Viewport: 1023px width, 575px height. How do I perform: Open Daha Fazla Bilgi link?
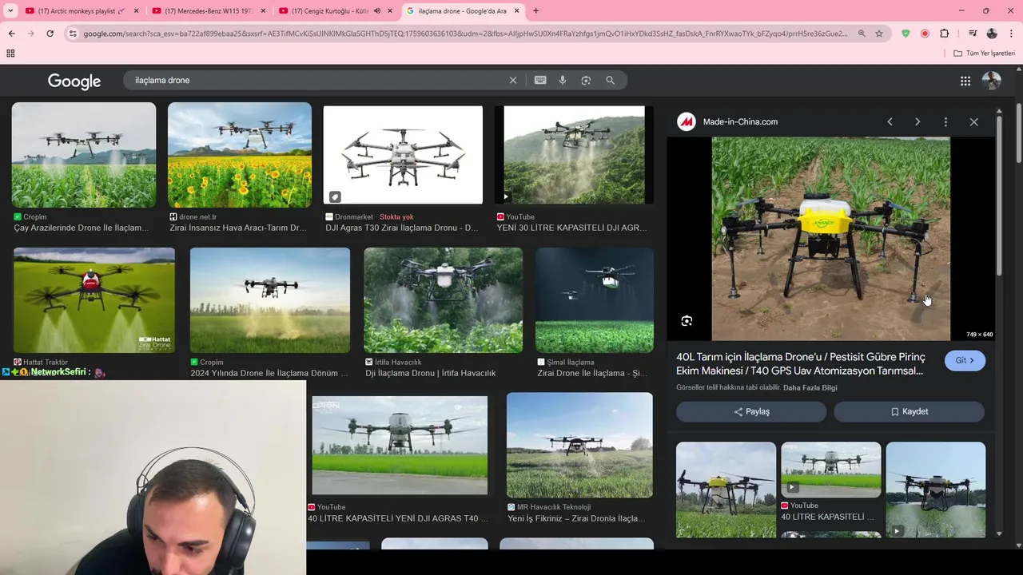pyautogui.click(x=810, y=387)
